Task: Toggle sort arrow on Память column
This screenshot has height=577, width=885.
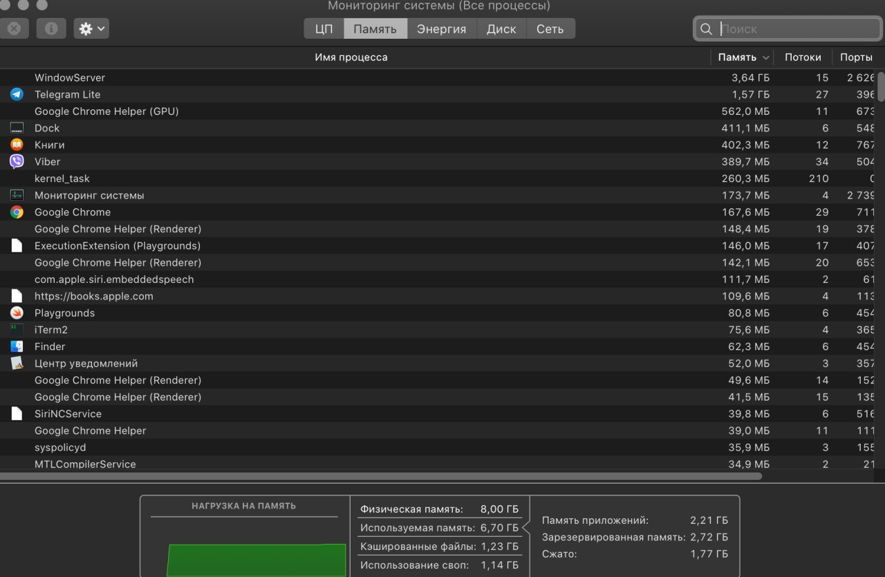Action: pyautogui.click(x=765, y=58)
